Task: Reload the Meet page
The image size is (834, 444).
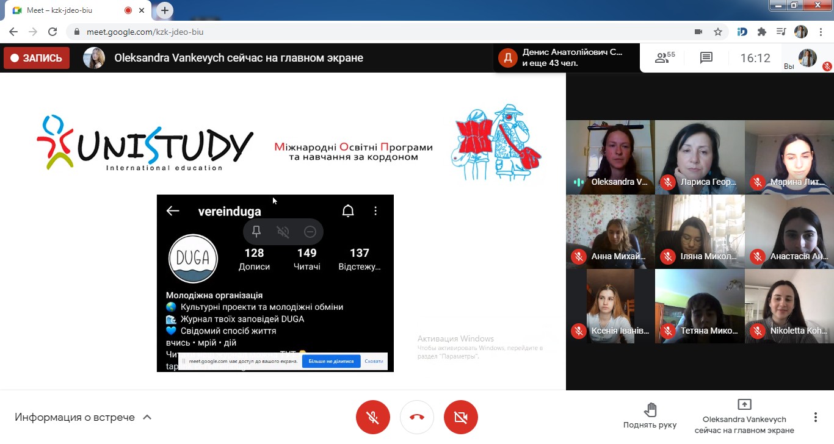Action: coord(53,32)
